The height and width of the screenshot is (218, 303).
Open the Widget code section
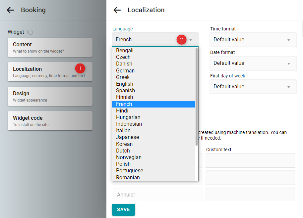point(50,121)
